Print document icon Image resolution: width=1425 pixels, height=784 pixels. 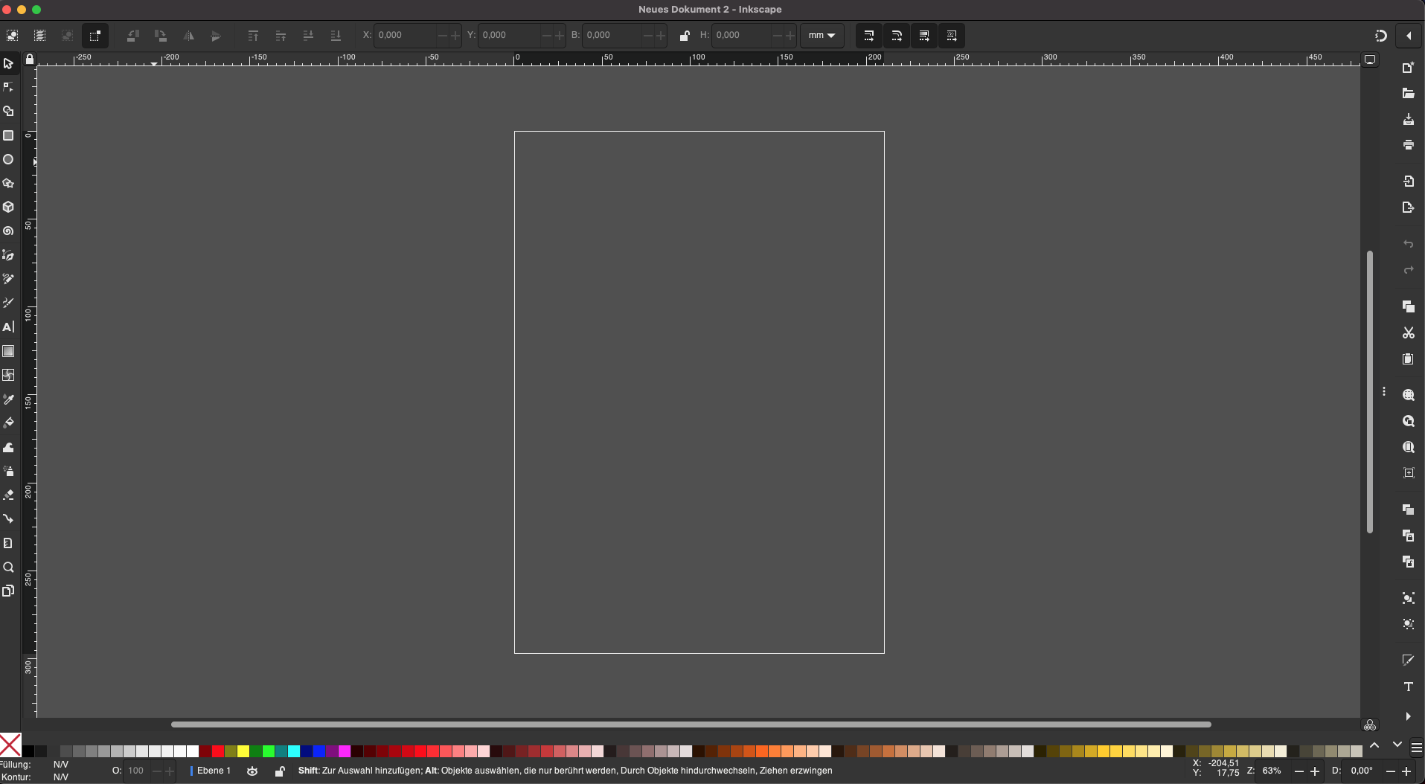(1408, 145)
